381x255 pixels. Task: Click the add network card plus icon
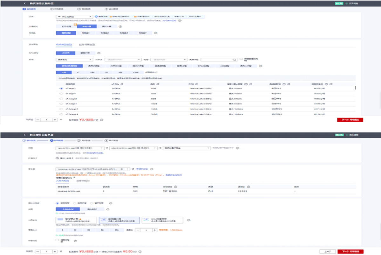pos(57,158)
